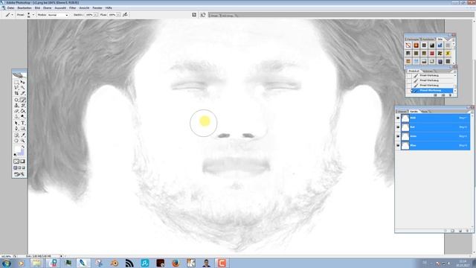
Task: Select the Rectangular Marquee tool
Action: (16, 82)
